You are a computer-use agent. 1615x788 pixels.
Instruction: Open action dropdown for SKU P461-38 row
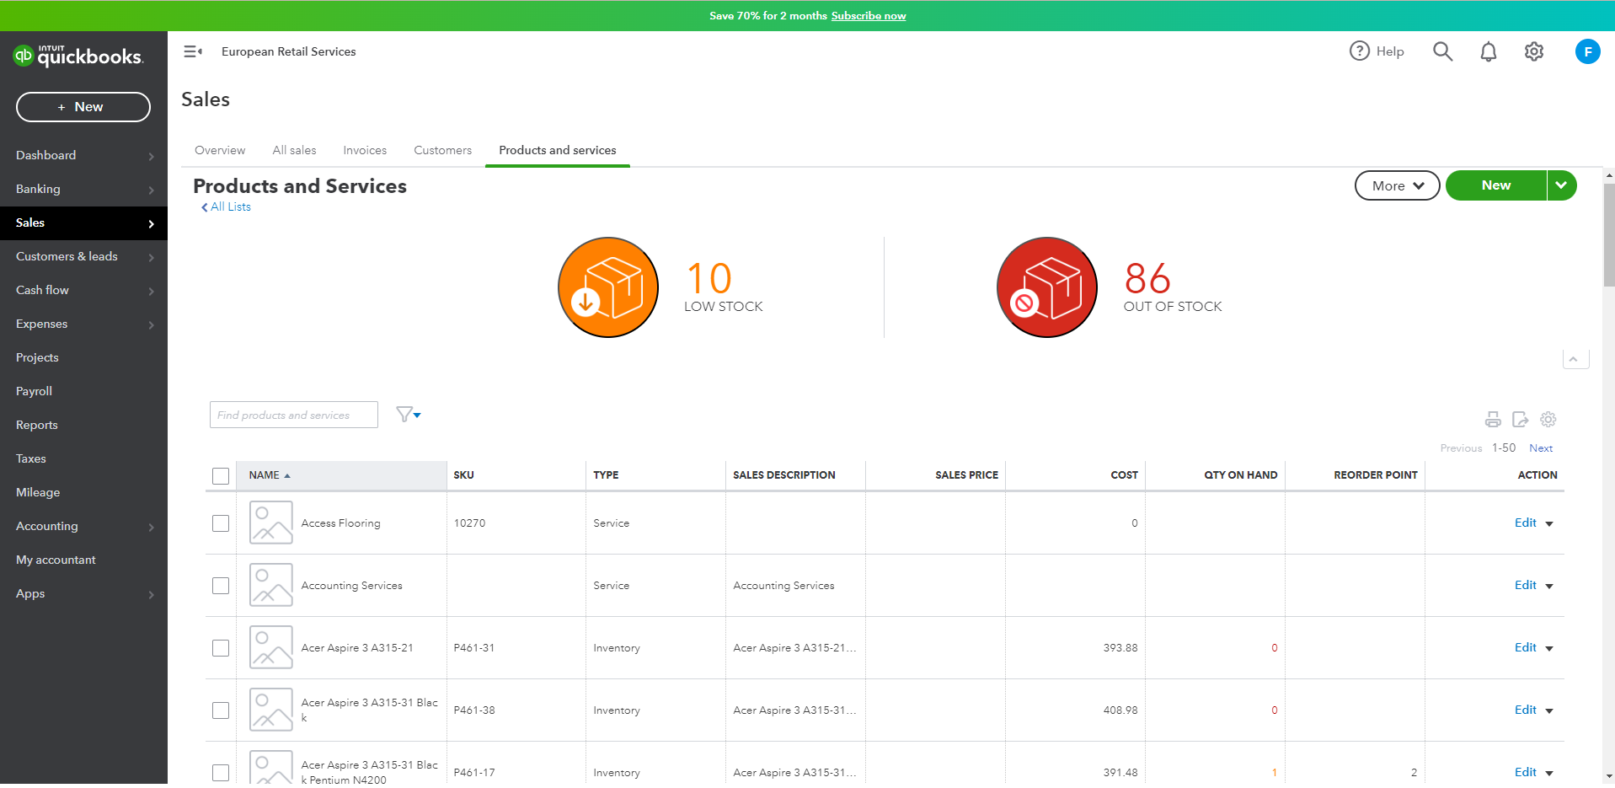1549,710
